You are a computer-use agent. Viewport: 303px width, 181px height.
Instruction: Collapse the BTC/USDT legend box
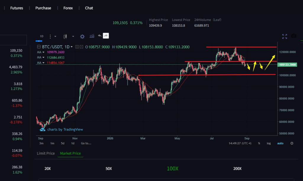(x=39, y=47)
